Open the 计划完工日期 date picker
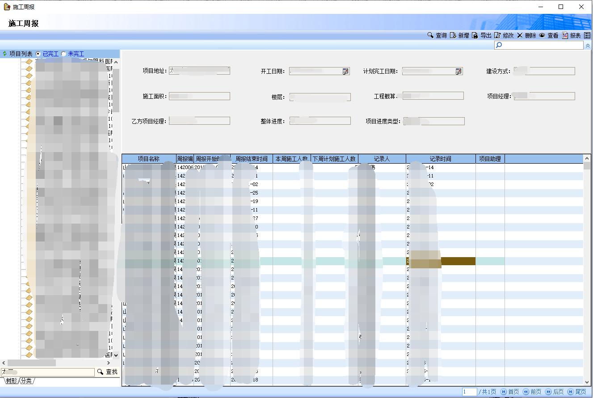The width and height of the screenshot is (593, 398). pos(458,72)
